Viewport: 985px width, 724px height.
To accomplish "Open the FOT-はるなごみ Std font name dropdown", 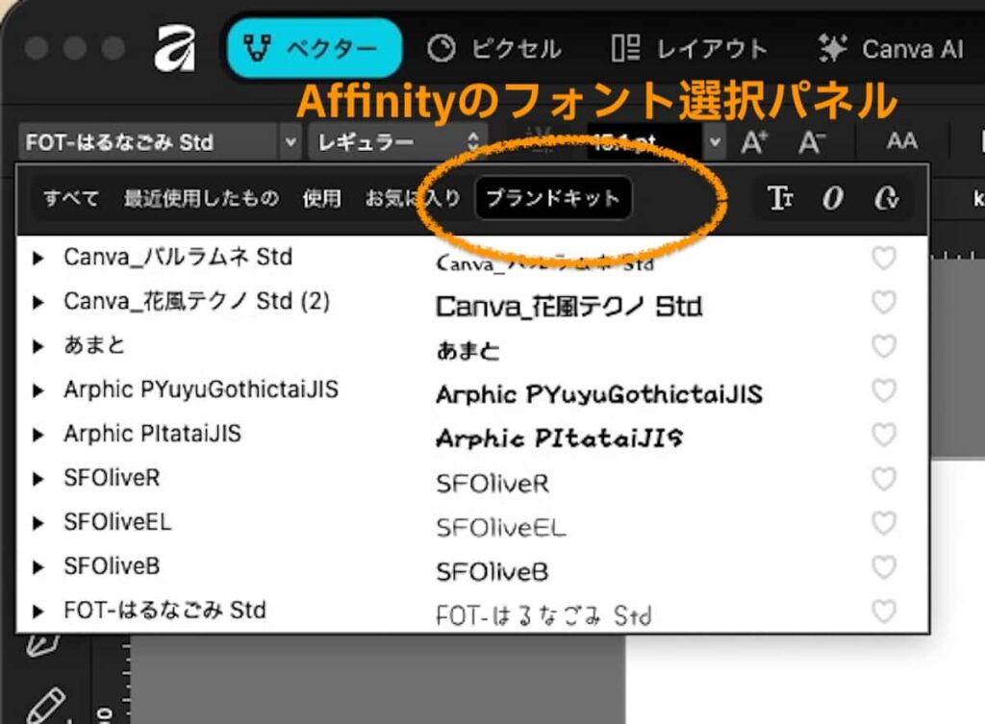I will click(x=290, y=141).
